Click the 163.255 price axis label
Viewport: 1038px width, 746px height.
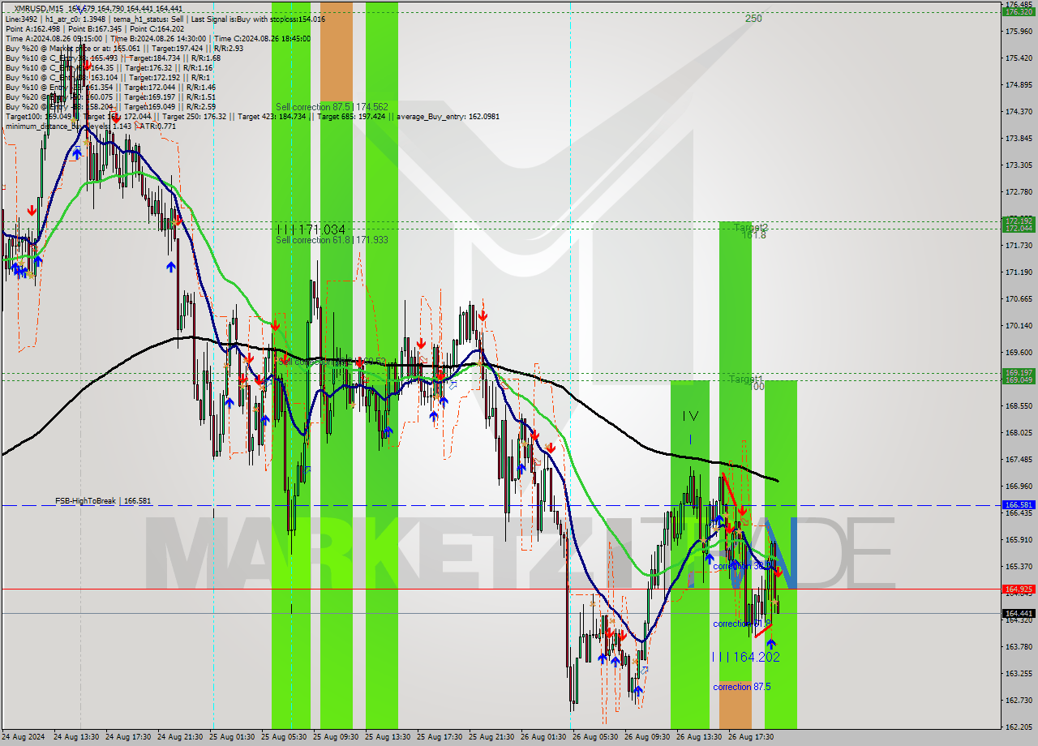coord(1019,674)
